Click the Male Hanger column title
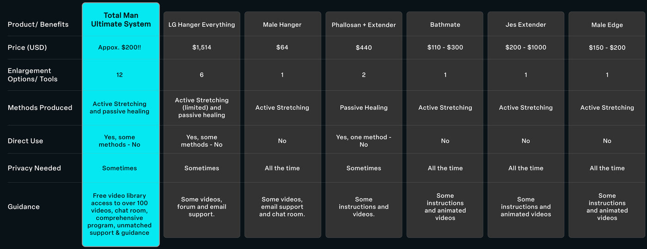This screenshot has width=647, height=249. (282, 24)
